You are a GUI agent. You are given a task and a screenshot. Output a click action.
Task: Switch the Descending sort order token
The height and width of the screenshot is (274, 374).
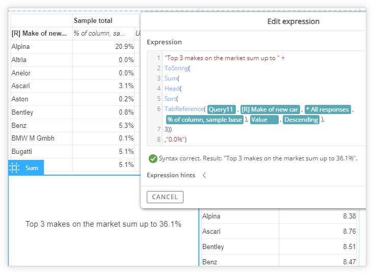(x=301, y=120)
